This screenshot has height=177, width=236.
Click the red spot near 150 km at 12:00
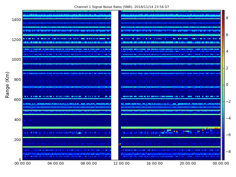point(119,145)
